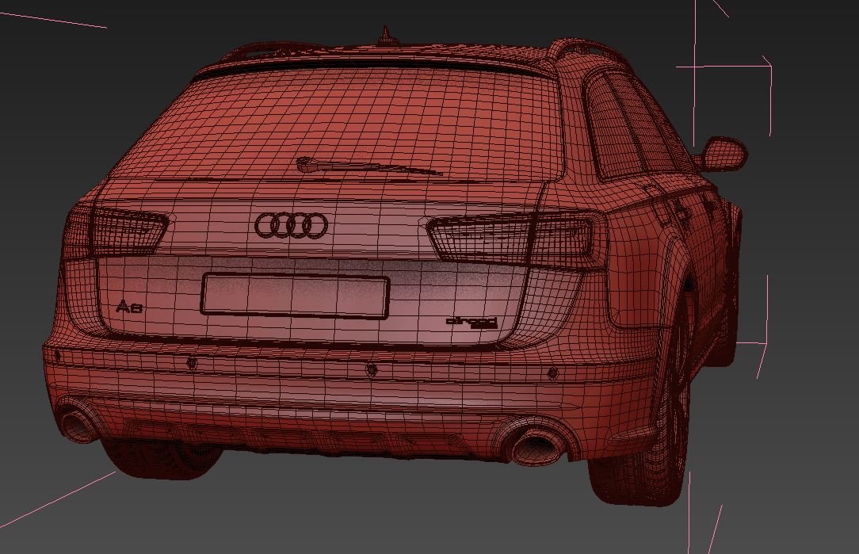This screenshot has width=859, height=554.
Task: Select the blank rear license plate
Action: click(x=295, y=296)
